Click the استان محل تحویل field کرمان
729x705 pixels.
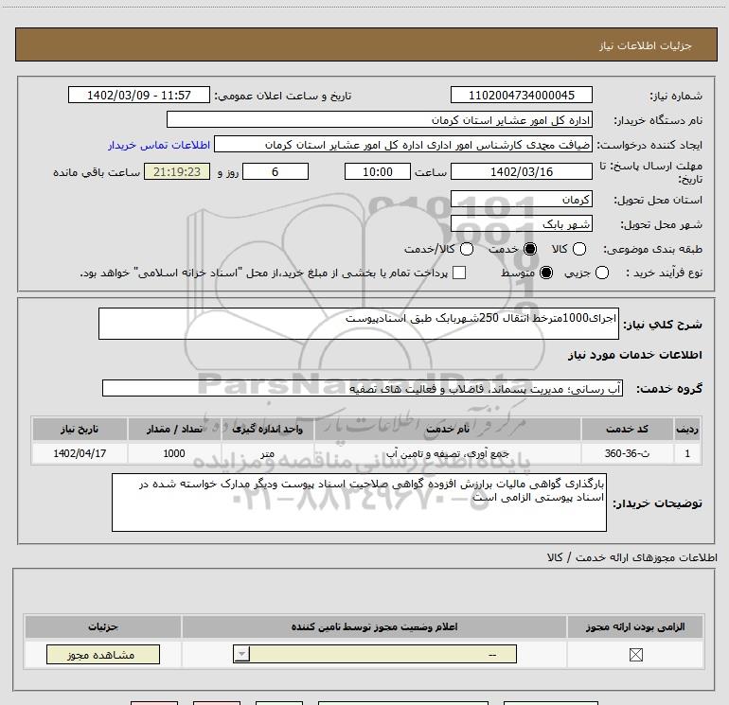521,199
